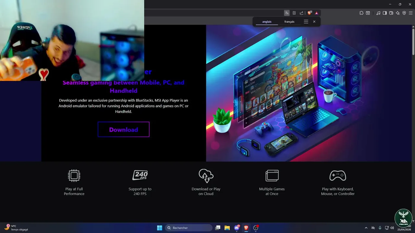Click the translate page icon in address bar
415x233 pixels.
[x=287, y=13]
